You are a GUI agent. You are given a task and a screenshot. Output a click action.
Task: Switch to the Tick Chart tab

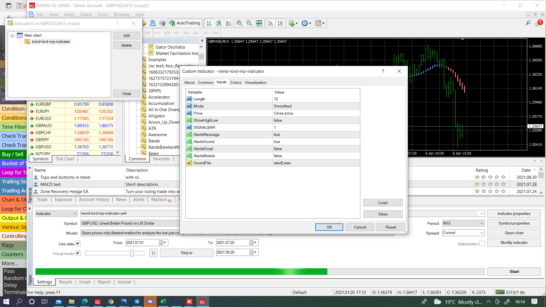tap(65, 159)
